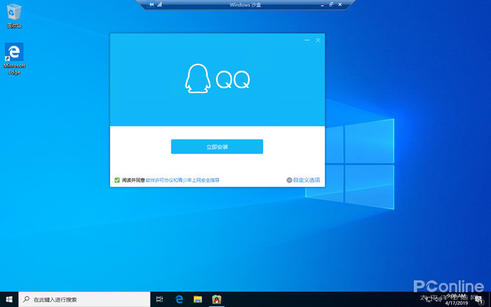Click the taskbar search box

[x=84, y=299]
